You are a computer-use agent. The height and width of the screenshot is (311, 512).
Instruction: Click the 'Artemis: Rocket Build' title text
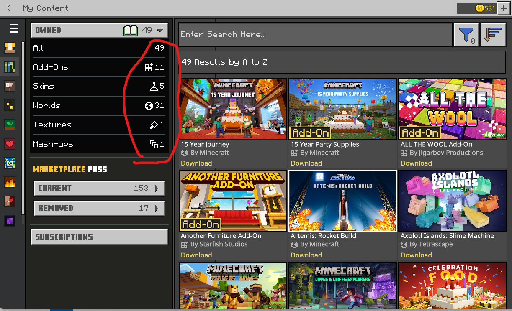click(324, 236)
